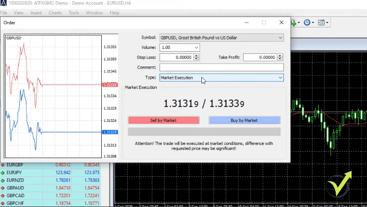Click the Sell by Market button
Image resolution: width=367 pixels, height=207 pixels.
[x=163, y=120]
